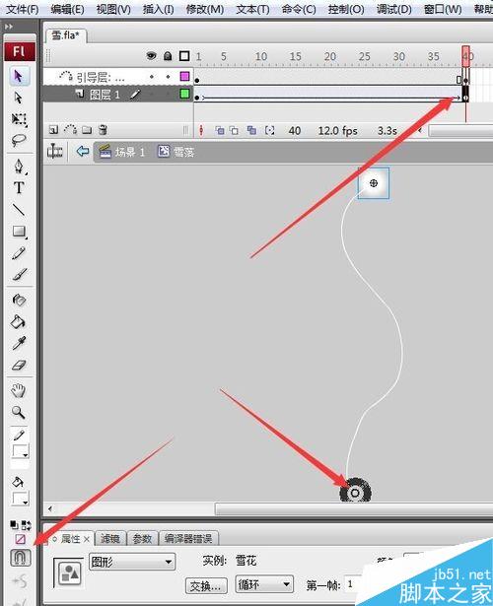Select the Ink Bottle tool
The image size is (493, 606).
[x=19, y=300]
